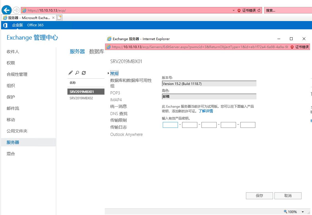Click the Office 365 menu item

coord(35,25)
